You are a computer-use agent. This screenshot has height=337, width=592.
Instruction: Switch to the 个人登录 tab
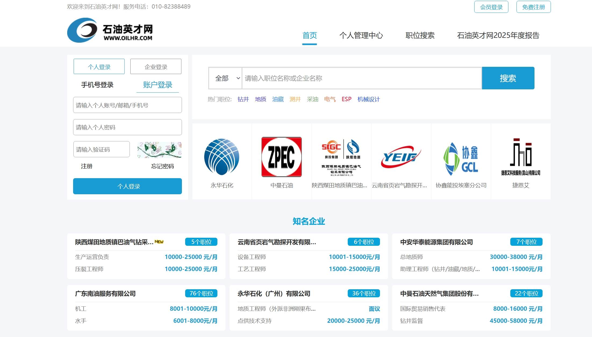coord(99,67)
